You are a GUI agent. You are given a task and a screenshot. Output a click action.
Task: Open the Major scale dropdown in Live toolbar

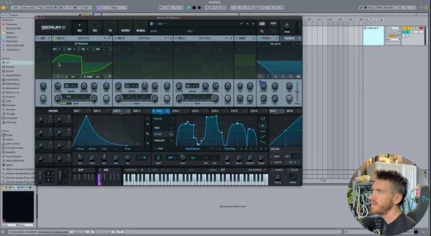tap(119, 8)
